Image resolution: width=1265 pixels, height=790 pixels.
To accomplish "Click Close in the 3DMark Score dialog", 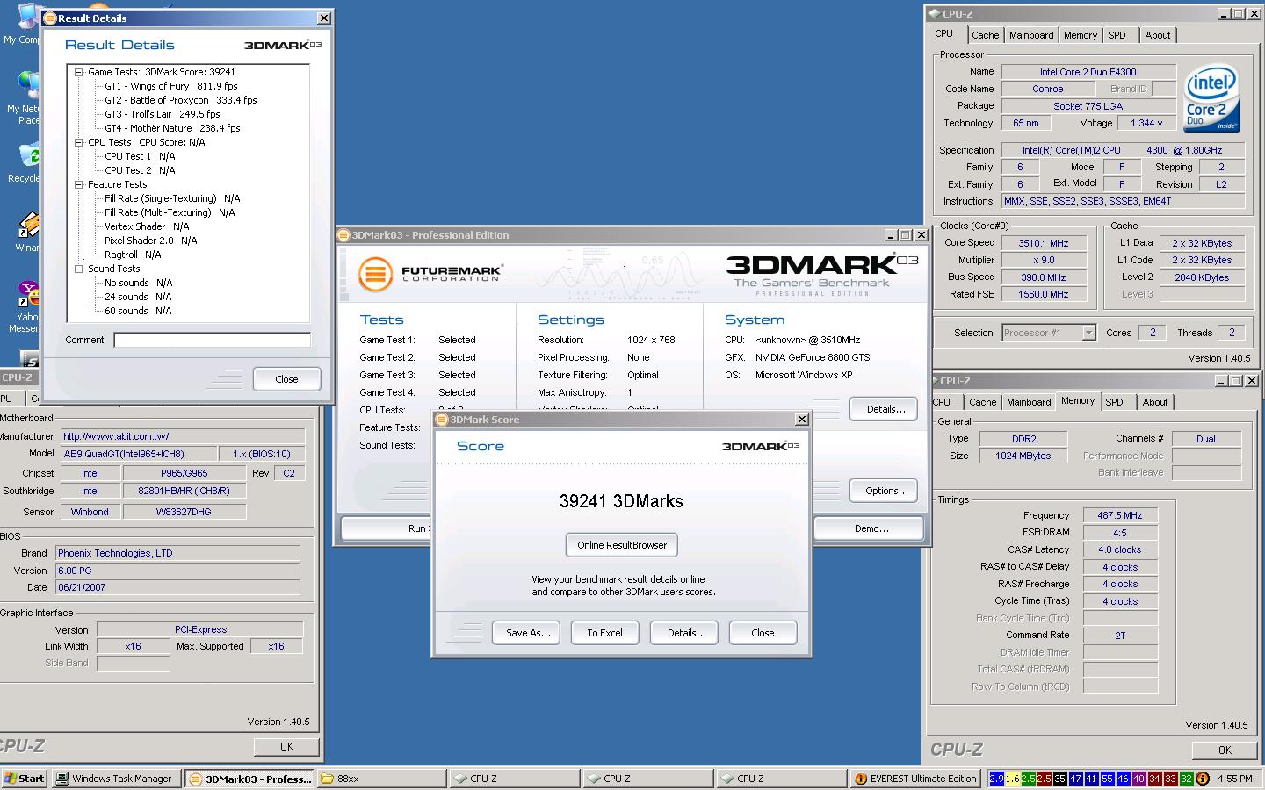I will pyautogui.click(x=763, y=633).
